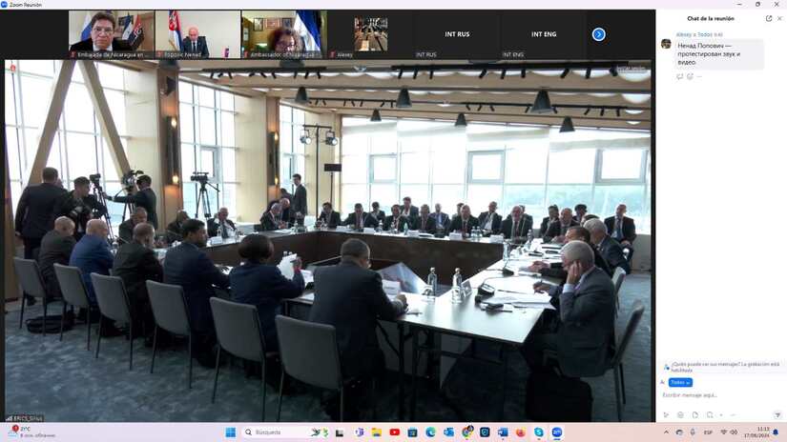Viewport: 787px width, 442px height.
Task: Open the Todos recipient dropdown
Action: click(680, 382)
